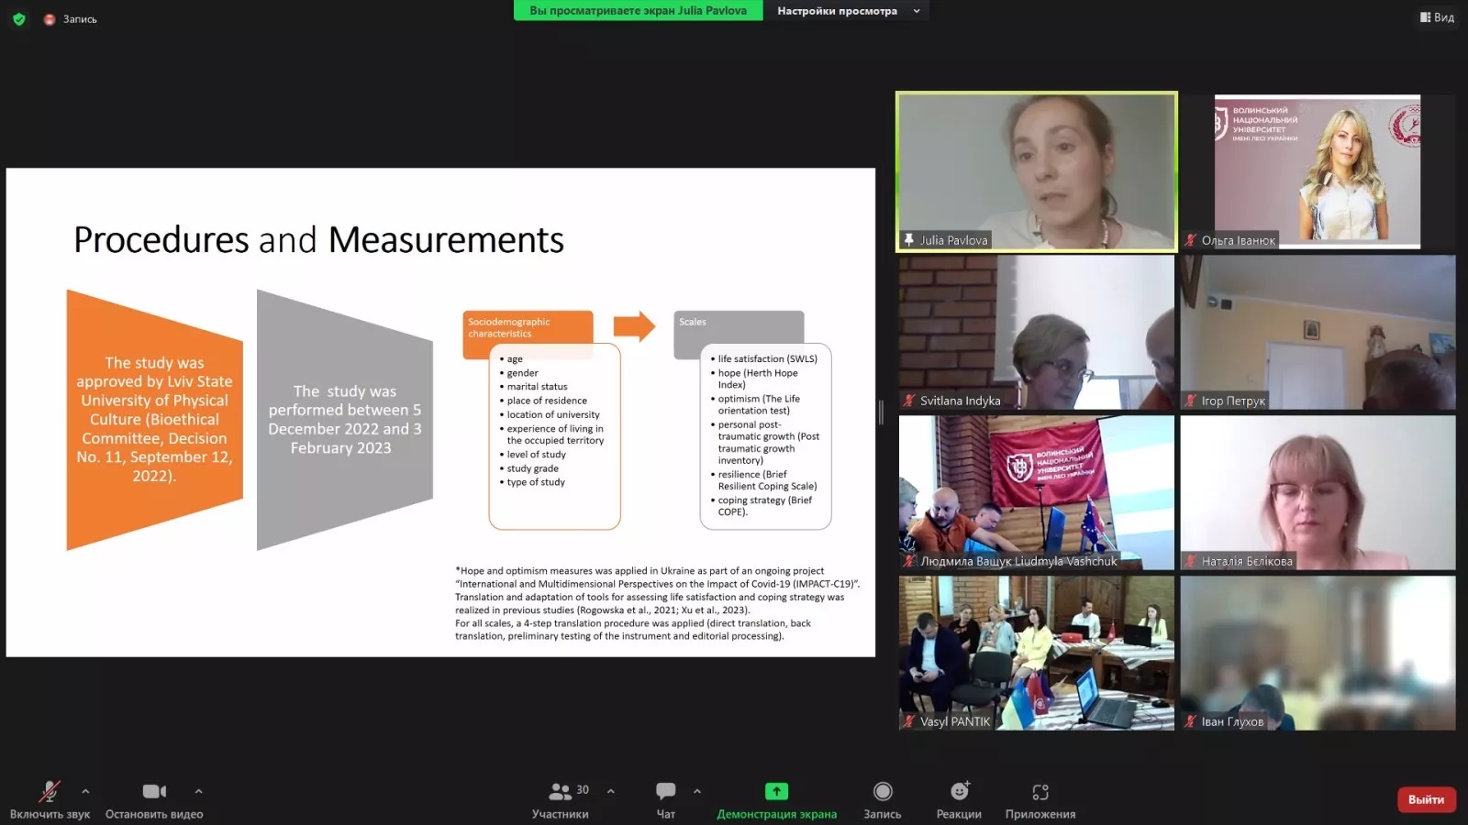This screenshot has width=1468, height=825.
Task: Click the green Share Screen icon
Action: click(776, 791)
